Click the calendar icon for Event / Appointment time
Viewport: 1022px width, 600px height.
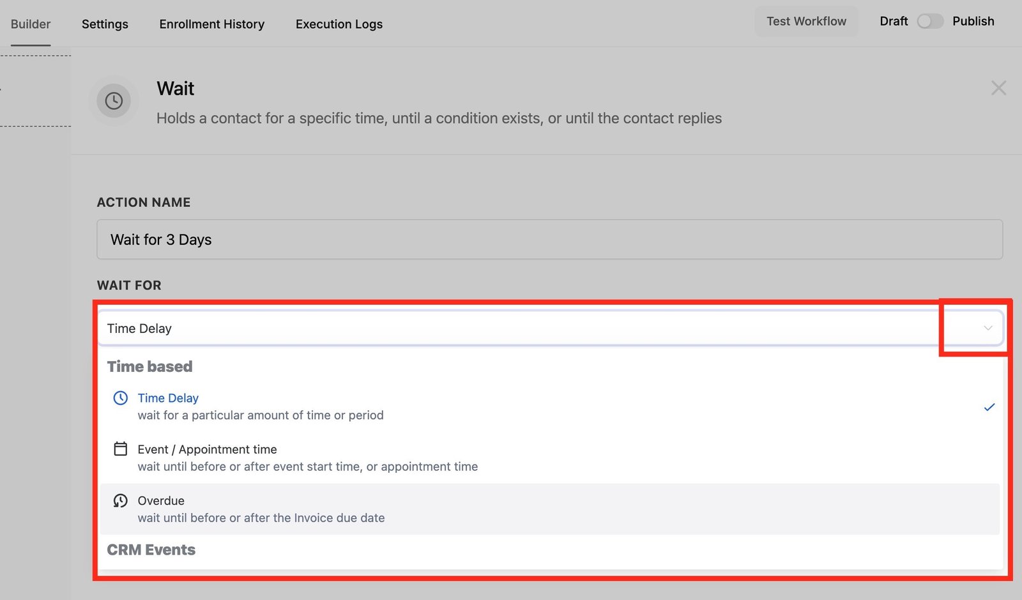coord(120,449)
